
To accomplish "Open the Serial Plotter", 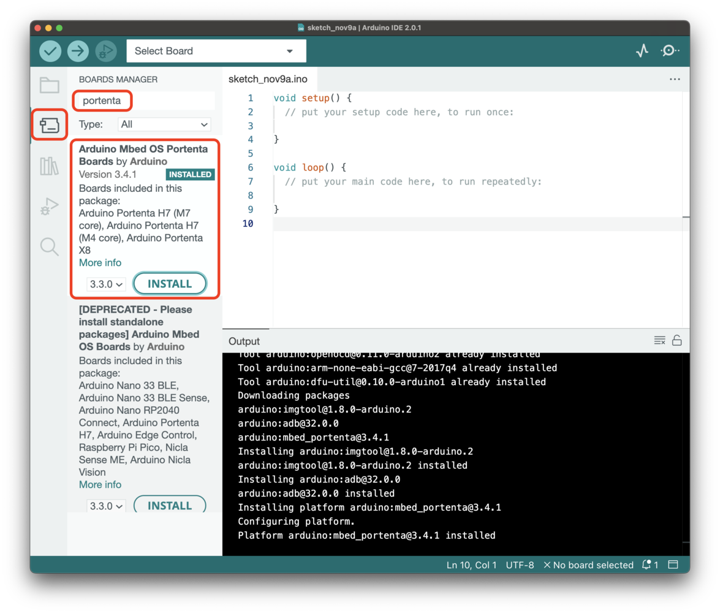I will [642, 50].
